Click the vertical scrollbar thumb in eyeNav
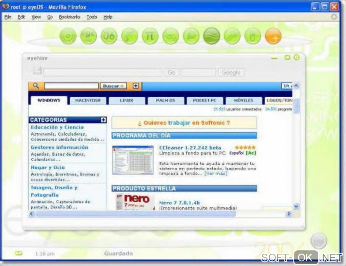Screen dimensions: 346x266 tap(296, 107)
